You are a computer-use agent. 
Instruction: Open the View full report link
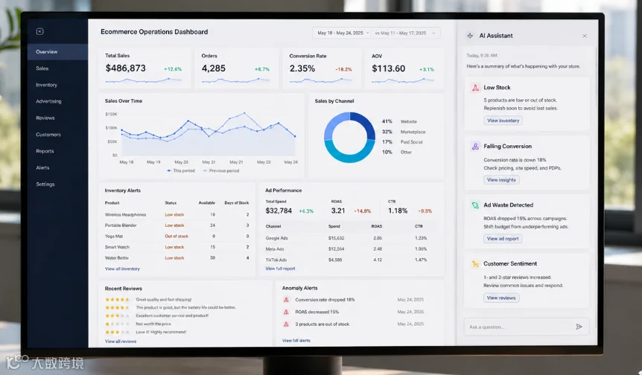(280, 269)
